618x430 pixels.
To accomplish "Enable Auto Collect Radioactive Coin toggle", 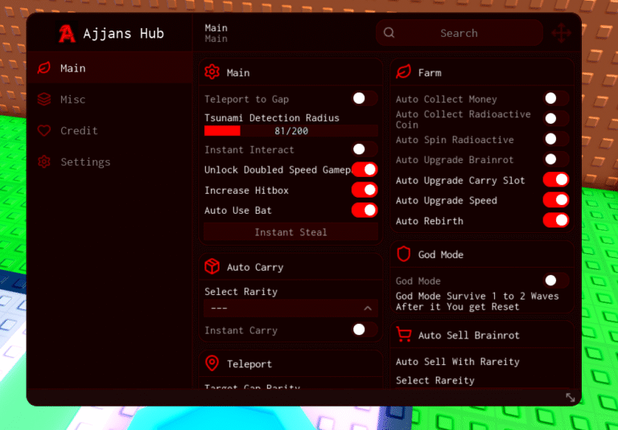I will [556, 118].
